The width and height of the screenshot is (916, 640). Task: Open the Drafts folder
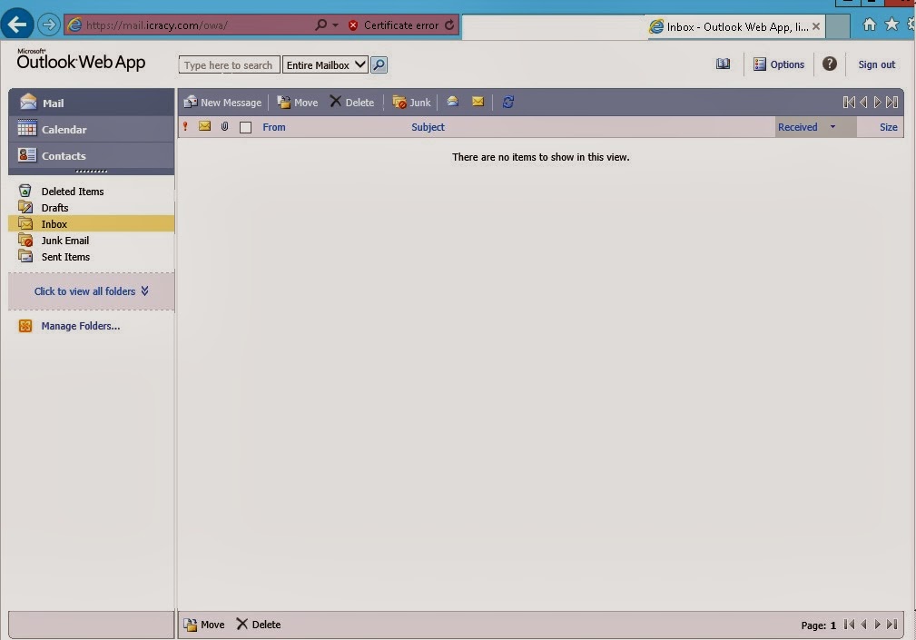91,207
